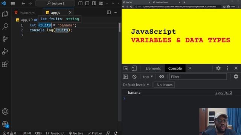Switch to Elements tab in DevTools
Screen dimensions: 241x135
[x=153, y=68]
